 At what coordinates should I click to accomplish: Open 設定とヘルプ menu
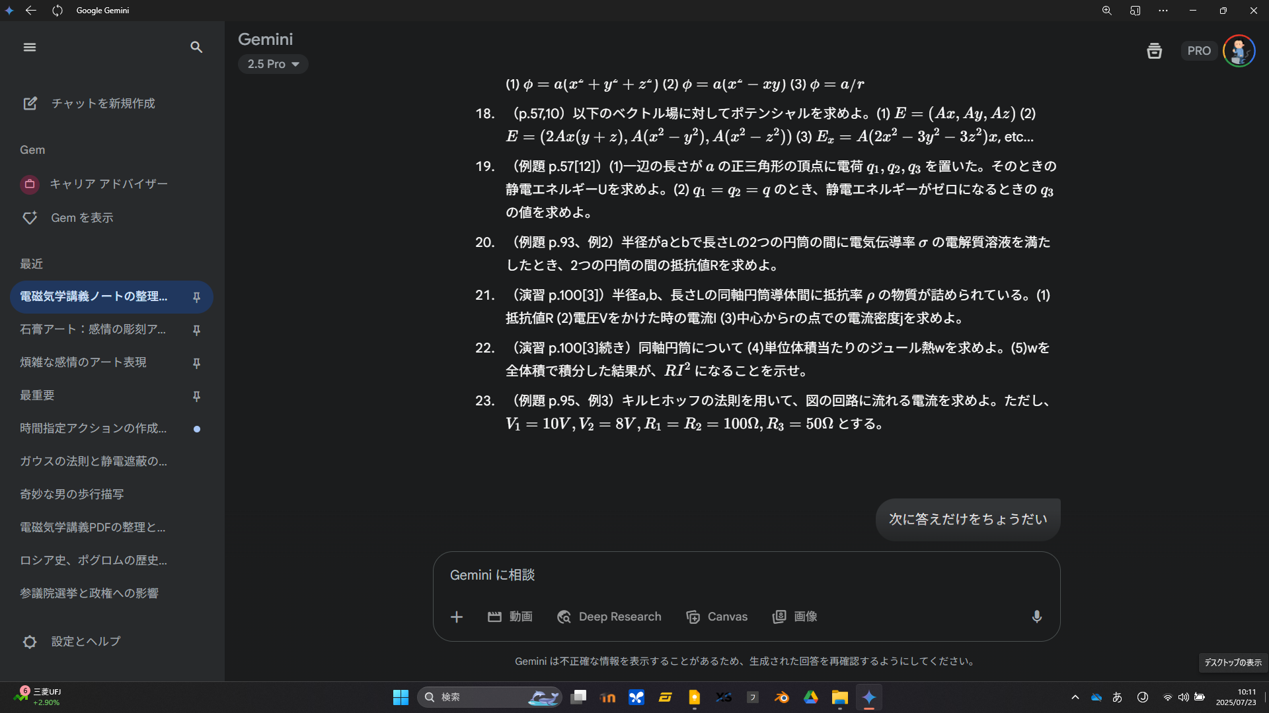tap(85, 641)
